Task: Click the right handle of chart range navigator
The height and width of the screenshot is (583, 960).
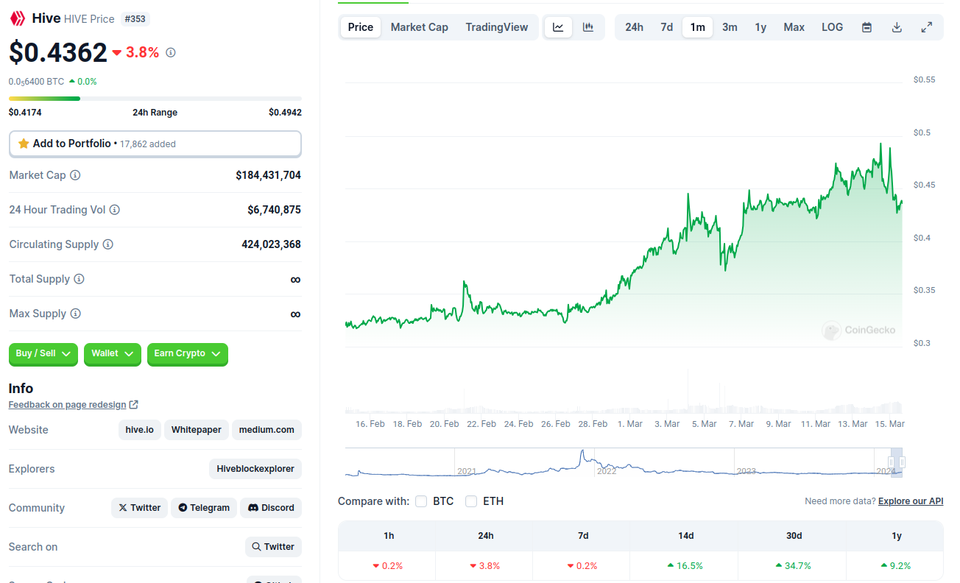Action: [x=902, y=462]
